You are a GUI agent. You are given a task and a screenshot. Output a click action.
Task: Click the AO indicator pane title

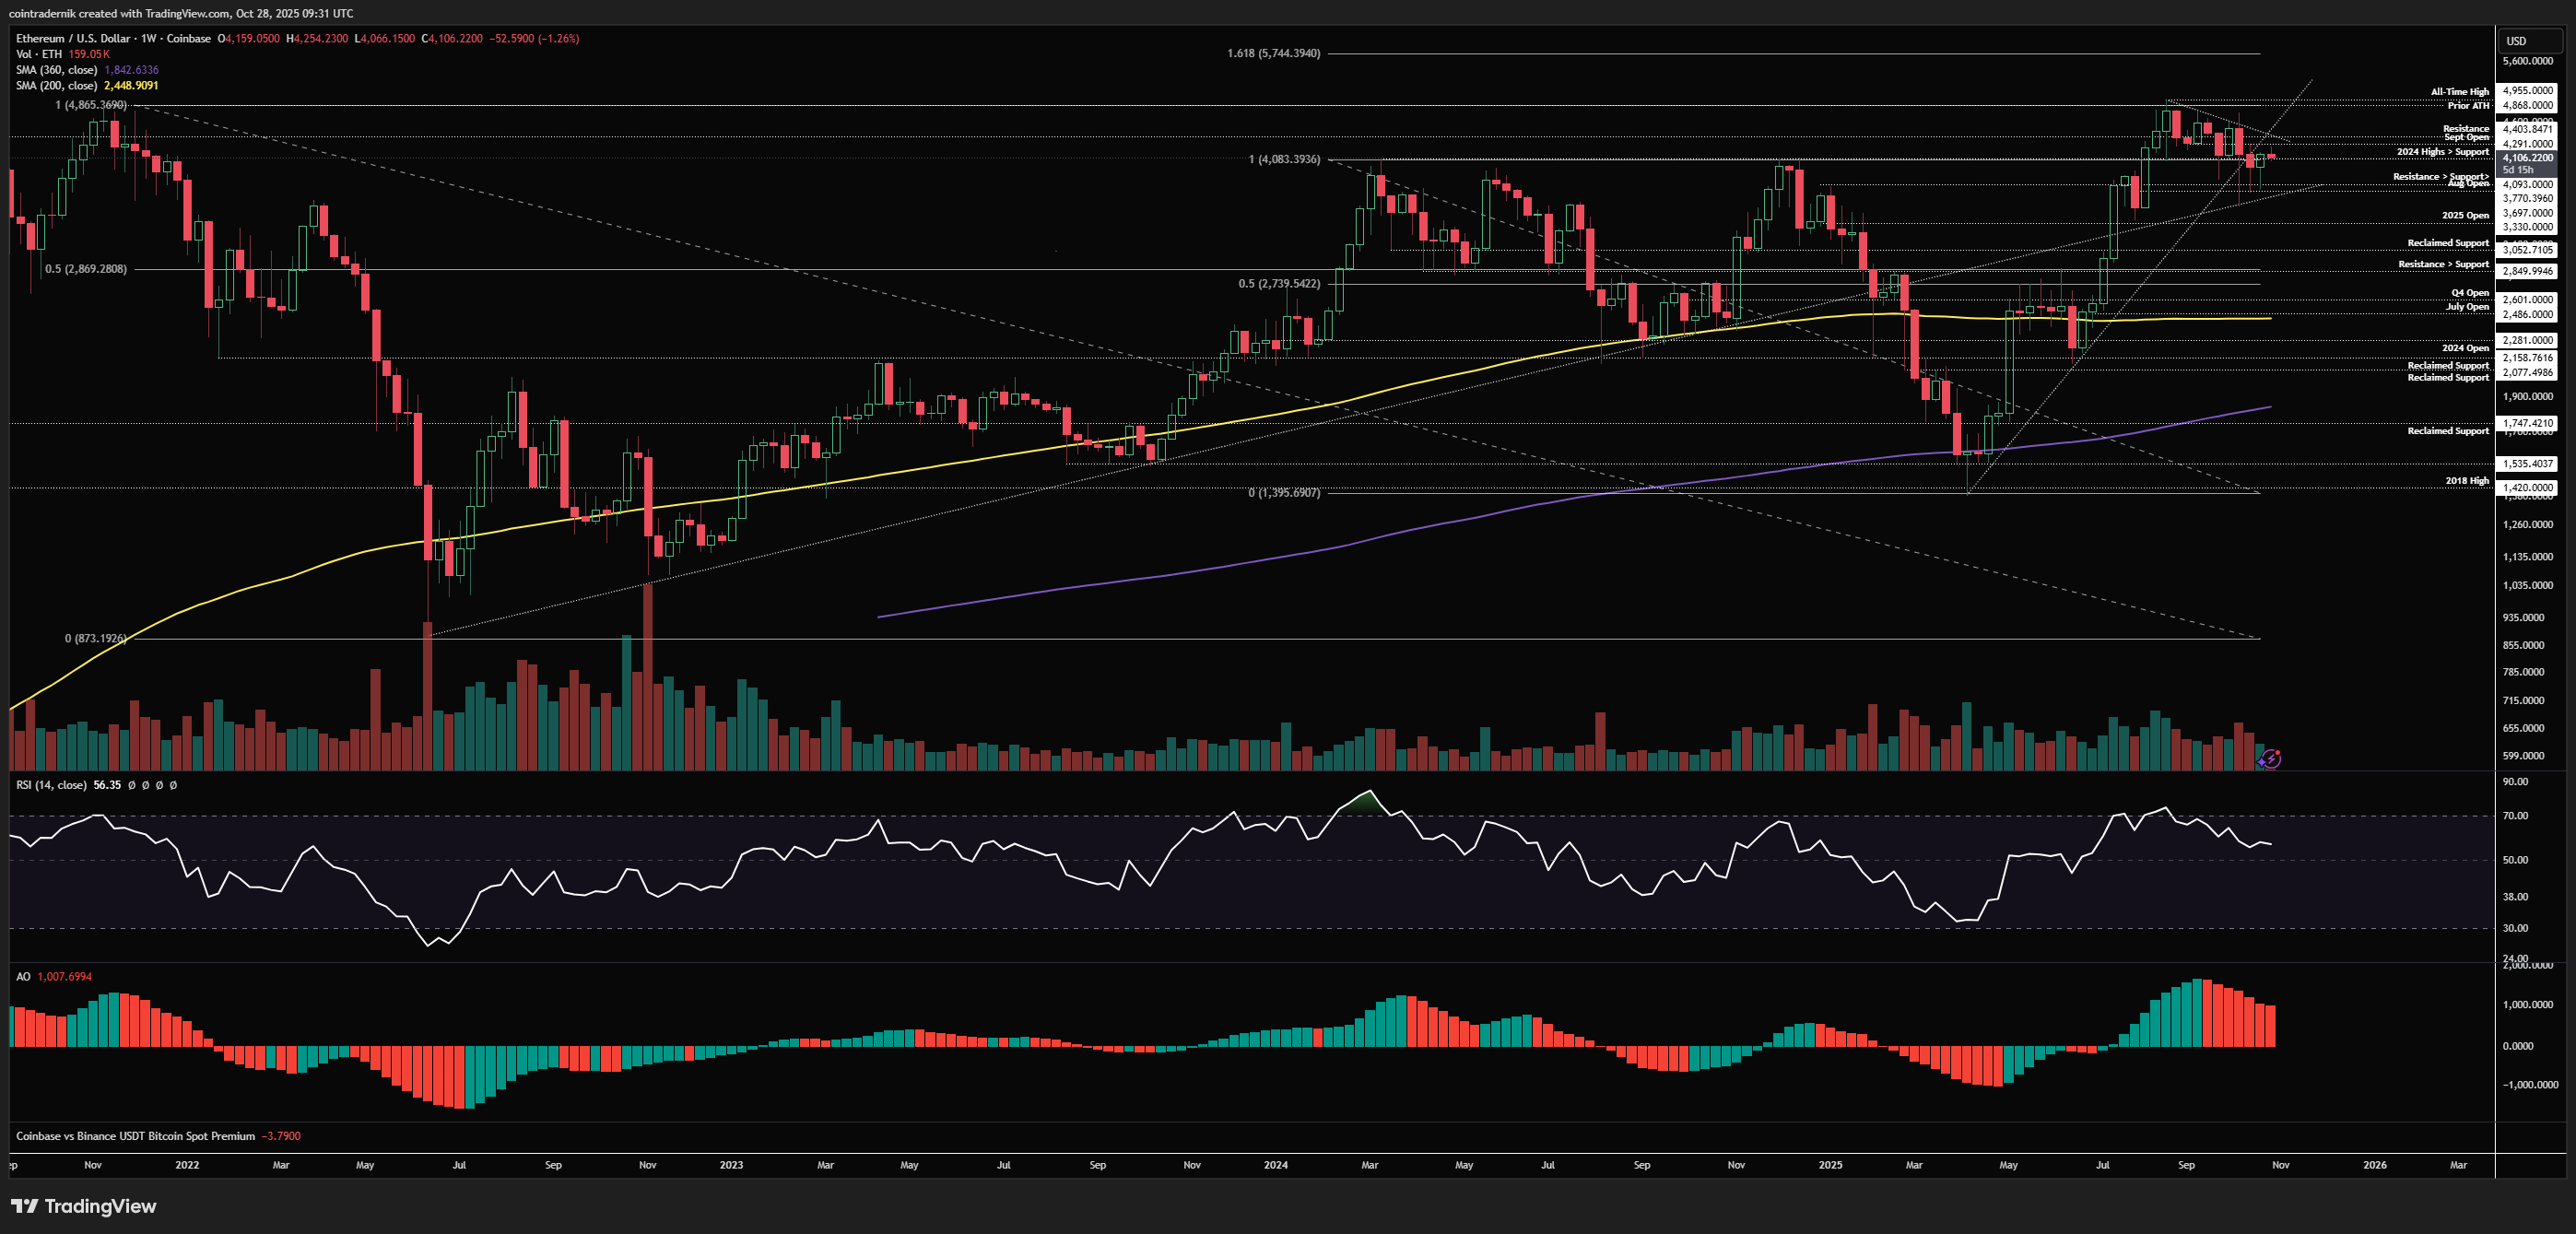(x=23, y=977)
